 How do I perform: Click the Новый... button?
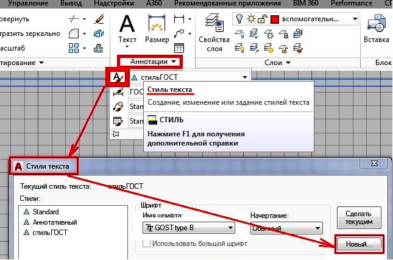[x=359, y=244]
